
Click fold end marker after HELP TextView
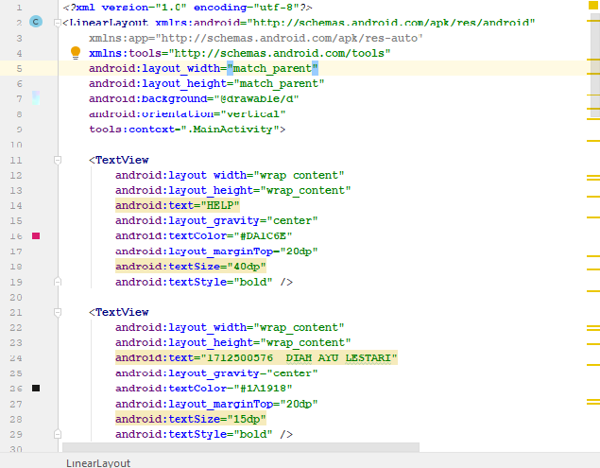(x=58, y=282)
